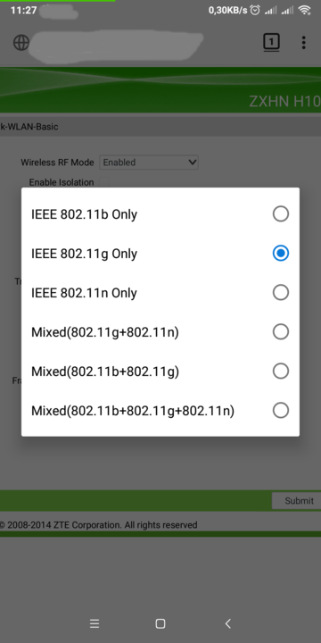Tap the globe site info icon

pyautogui.click(x=21, y=42)
